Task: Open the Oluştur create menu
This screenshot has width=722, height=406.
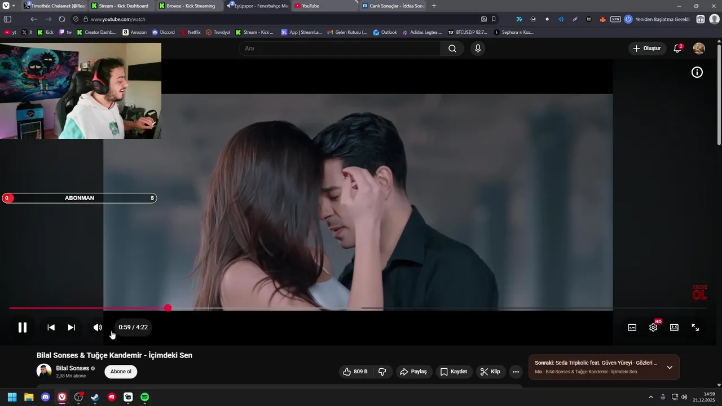Action: 647,48
